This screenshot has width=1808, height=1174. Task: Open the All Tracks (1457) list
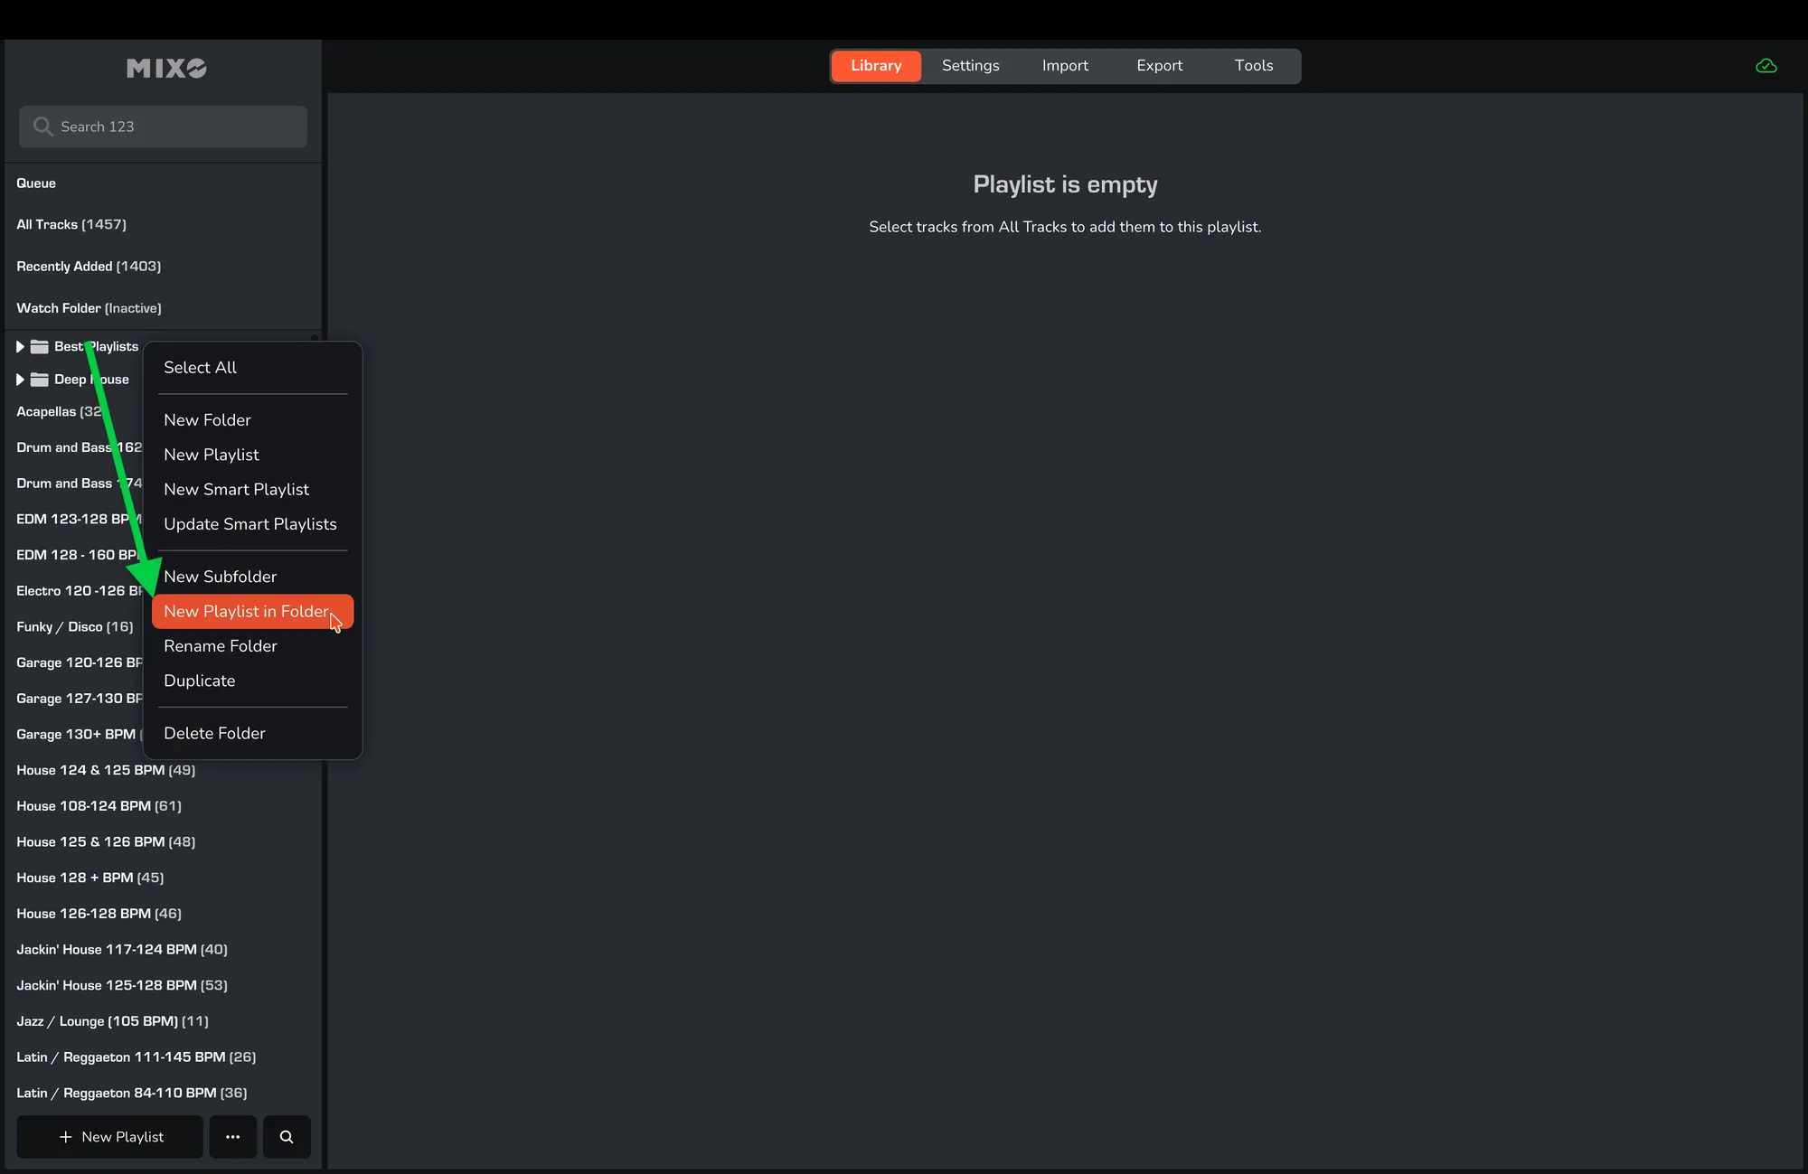click(x=71, y=225)
